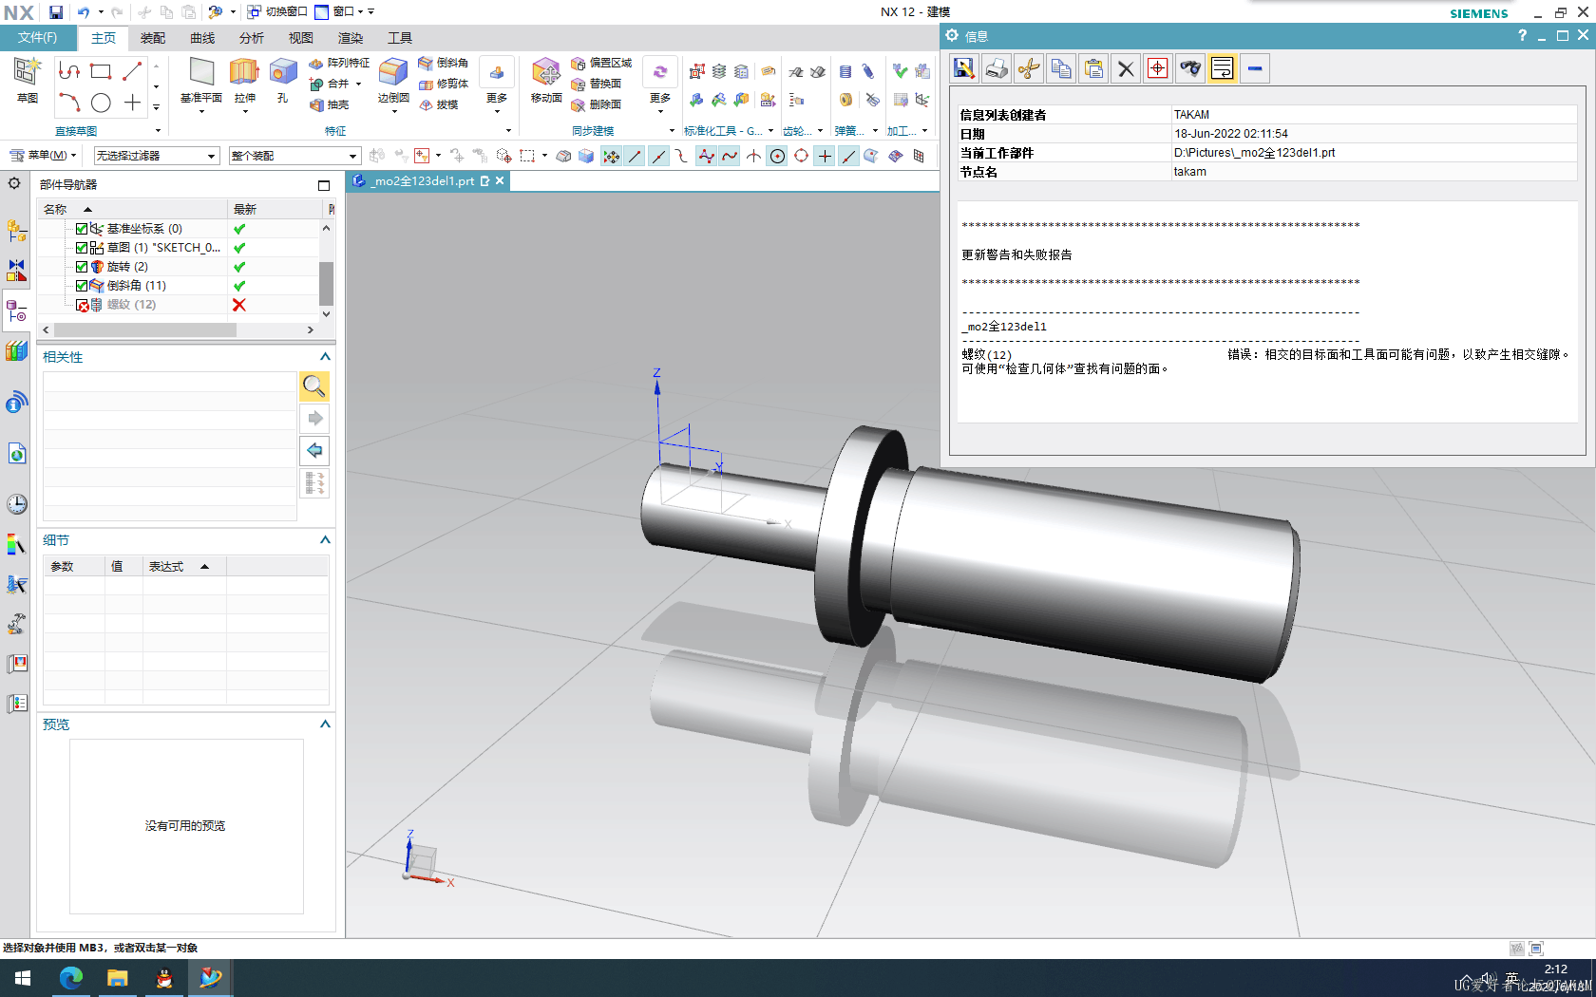Click the binoculars find icon in 信息 window
Viewport: 1596px width, 997px height.
[x=1190, y=68]
